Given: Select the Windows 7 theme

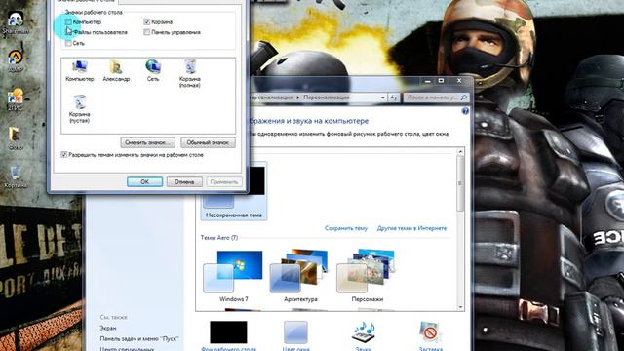Looking at the screenshot, I should click(234, 275).
